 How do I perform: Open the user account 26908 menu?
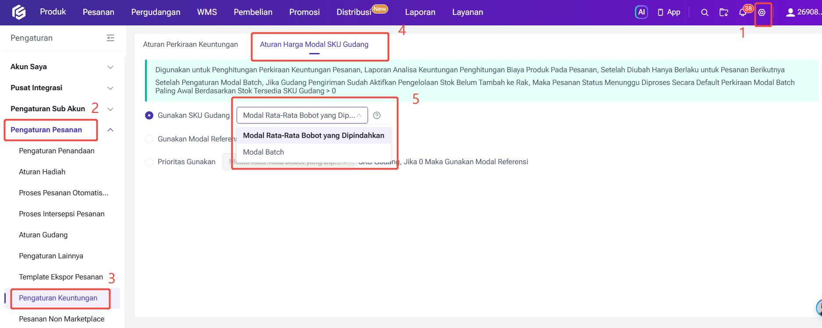[804, 12]
